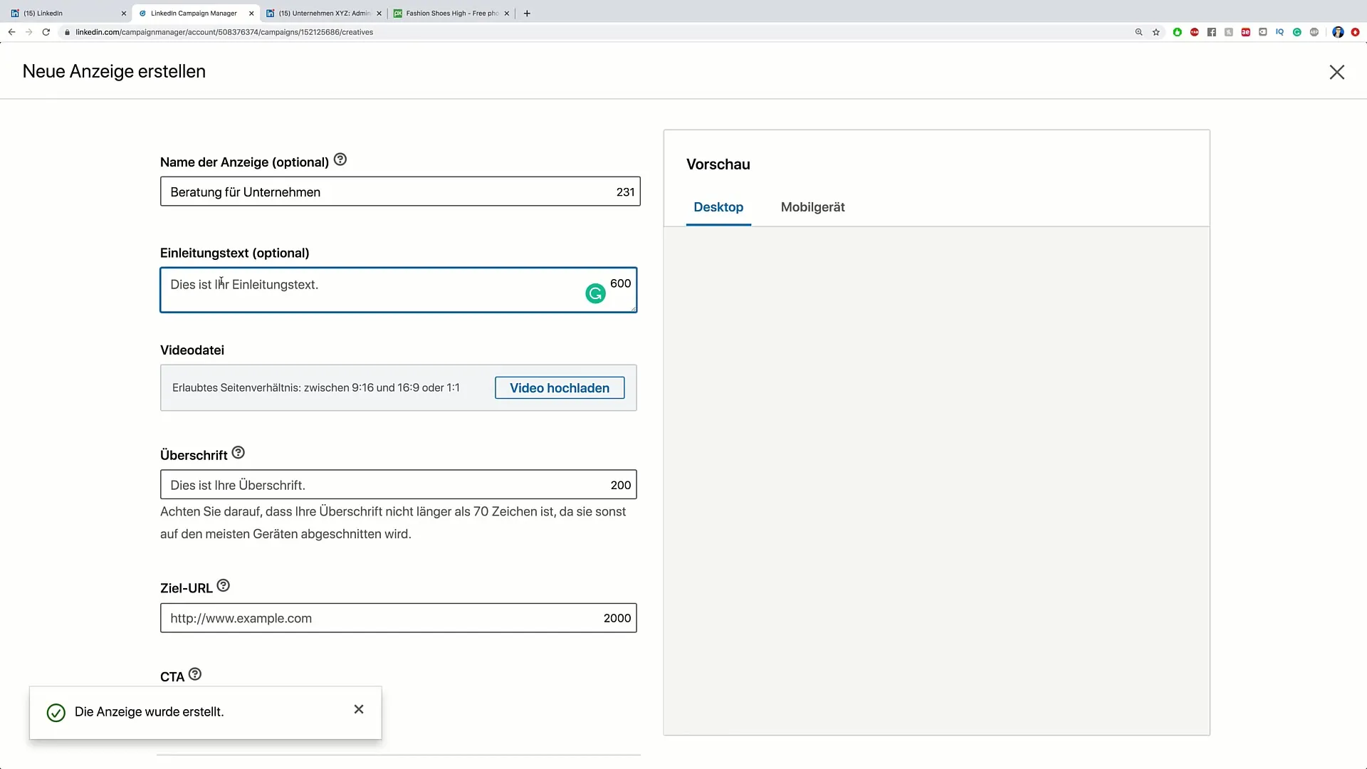
Task: Click the grey tag extension icon
Action: tap(1263, 32)
